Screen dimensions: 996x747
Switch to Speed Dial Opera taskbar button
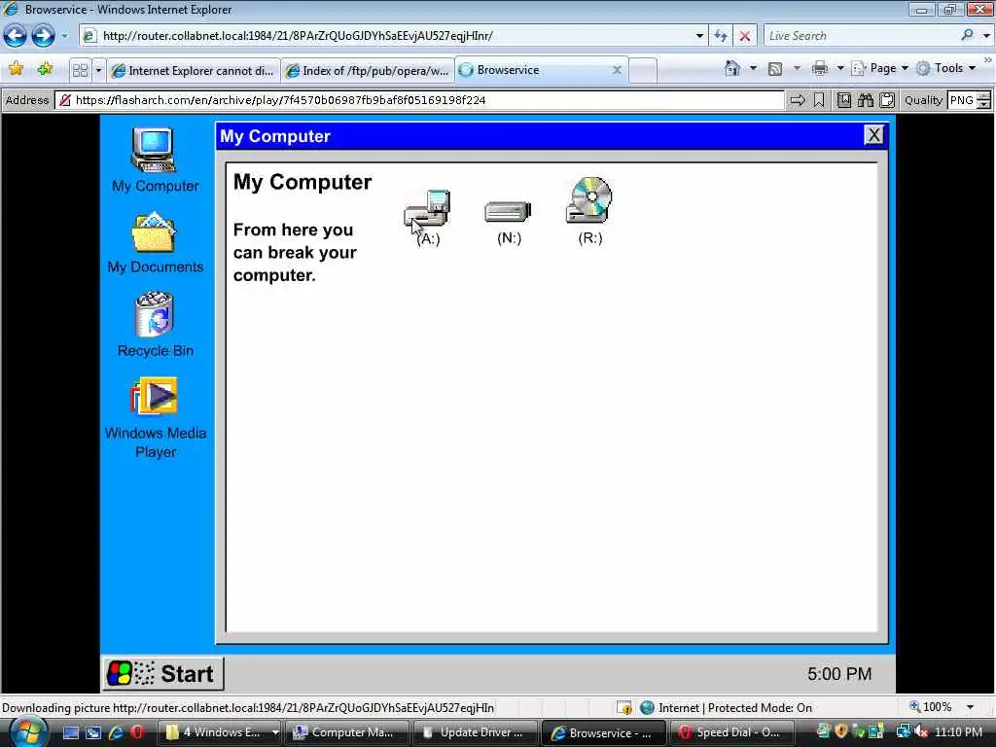[x=731, y=732]
